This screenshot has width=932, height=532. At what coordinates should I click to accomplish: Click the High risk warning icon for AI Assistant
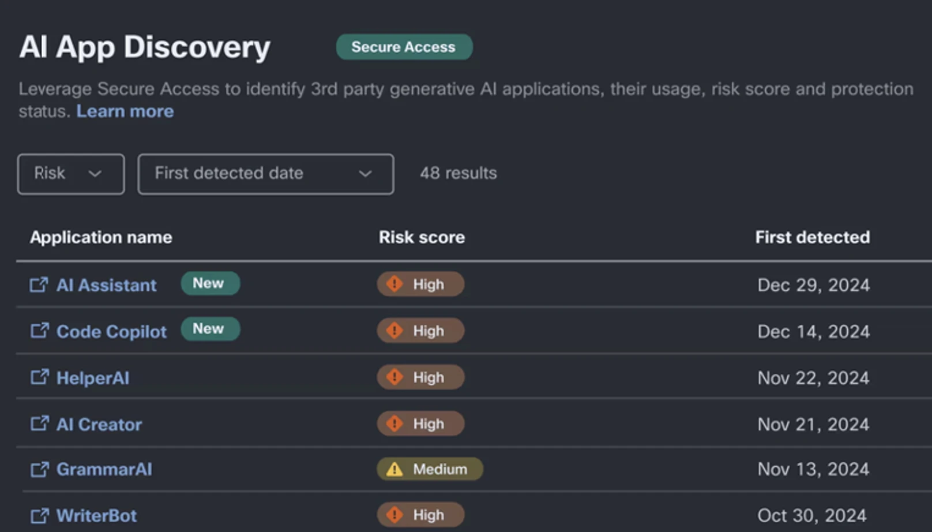click(x=394, y=284)
